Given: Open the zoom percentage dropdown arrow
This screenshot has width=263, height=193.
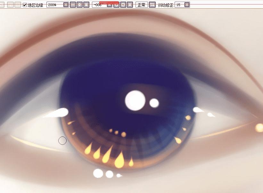Looking at the screenshot, I should coord(66,5).
